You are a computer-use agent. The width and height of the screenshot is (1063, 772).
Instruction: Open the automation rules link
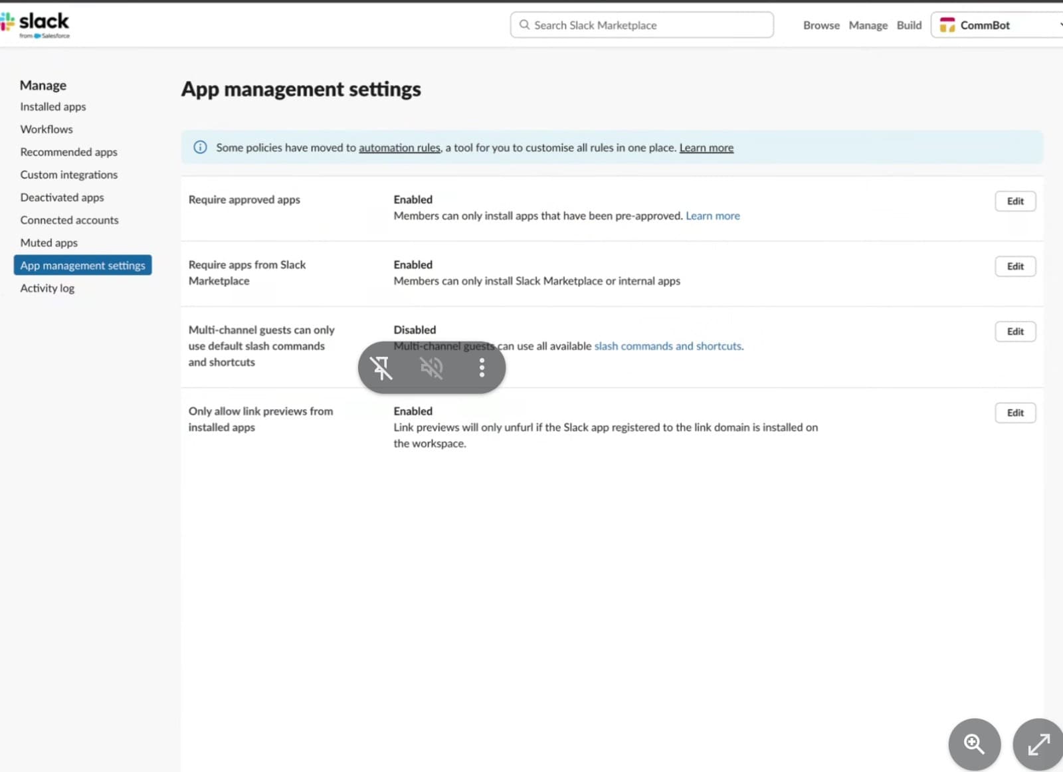tap(399, 147)
